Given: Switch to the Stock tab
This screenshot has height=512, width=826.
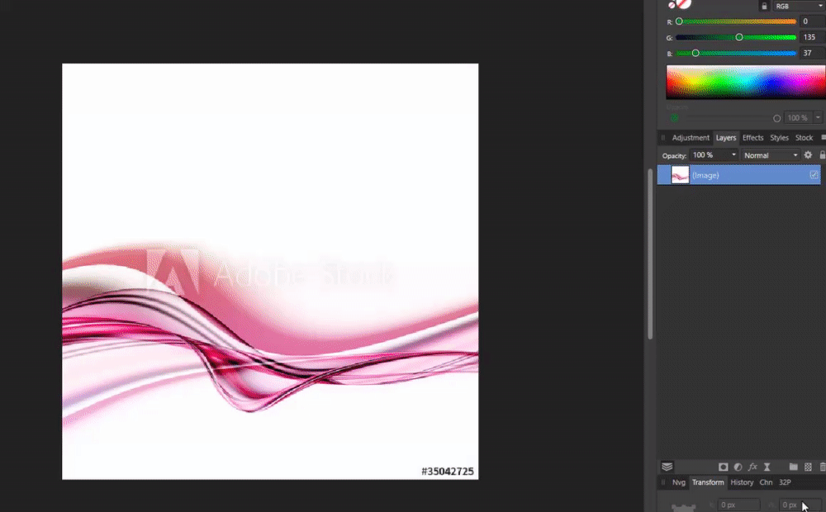Looking at the screenshot, I should click(x=804, y=137).
